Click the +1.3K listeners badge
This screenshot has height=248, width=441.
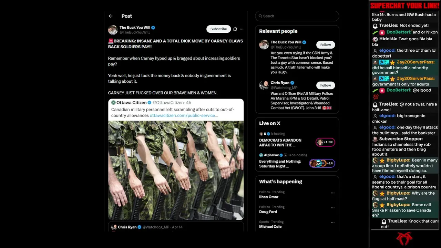[325, 142]
